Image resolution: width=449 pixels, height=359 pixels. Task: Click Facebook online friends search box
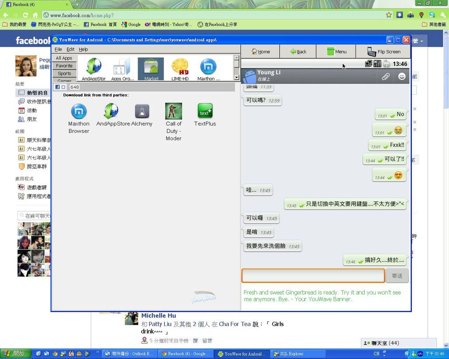click(34, 216)
